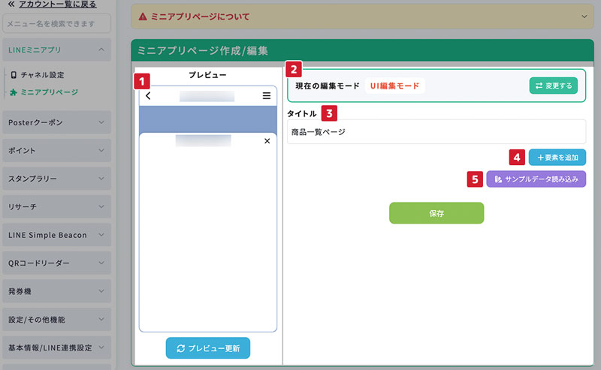Click the back arrow in phone preview
This screenshot has height=370, width=601.
(149, 96)
